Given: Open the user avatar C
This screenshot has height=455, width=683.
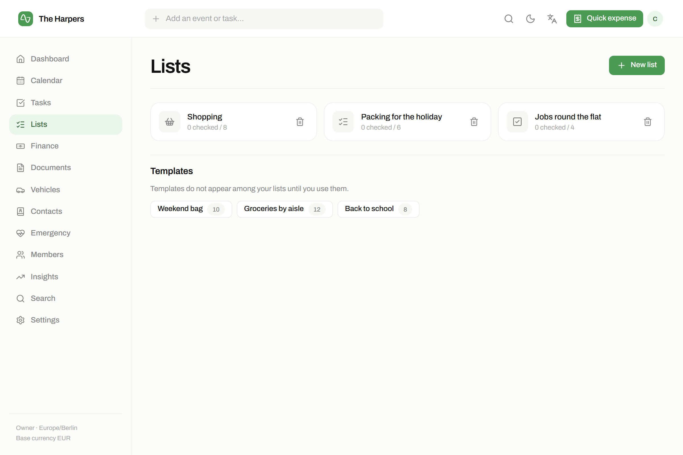Looking at the screenshot, I should pyautogui.click(x=655, y=19).
